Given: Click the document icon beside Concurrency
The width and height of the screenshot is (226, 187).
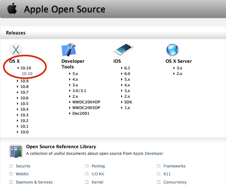Looking at the screenshot, I should [159, 182].
